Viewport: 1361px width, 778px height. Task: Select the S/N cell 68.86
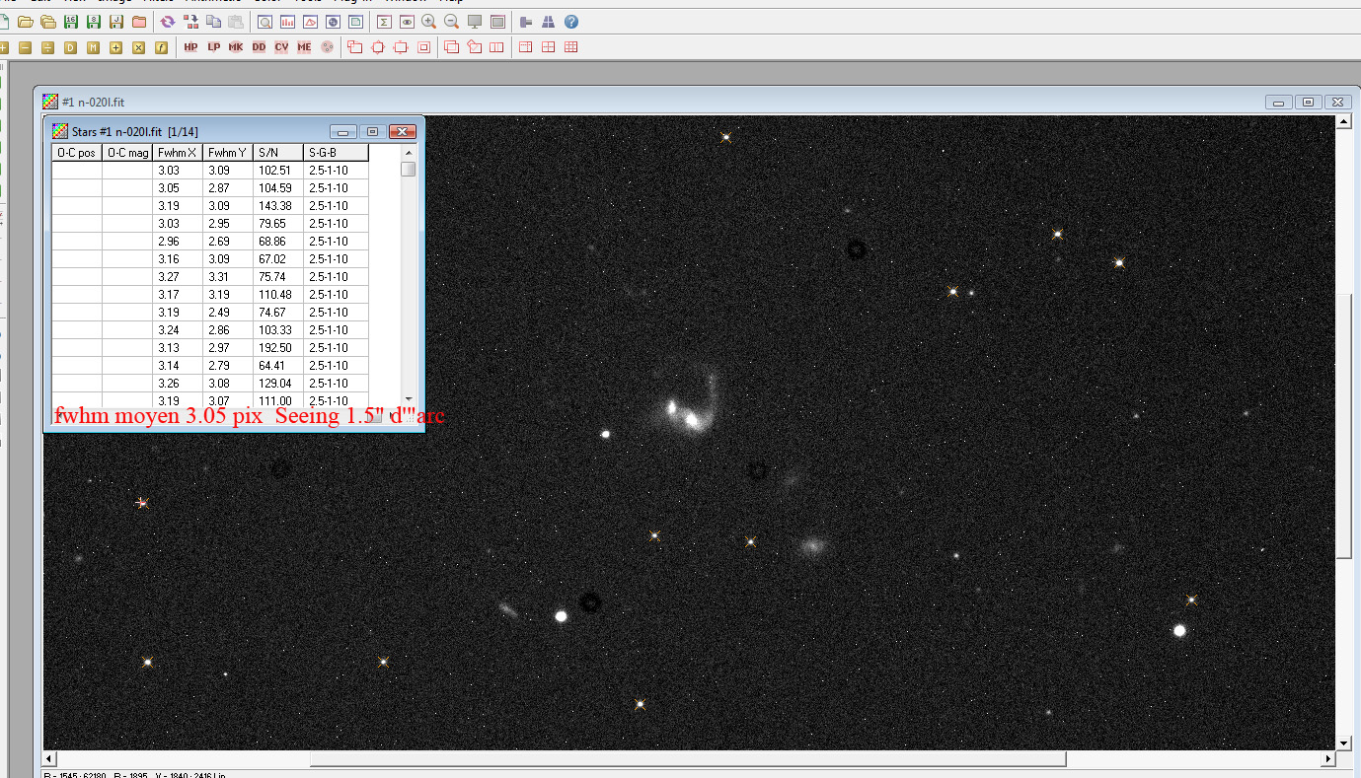pos(279,242)
